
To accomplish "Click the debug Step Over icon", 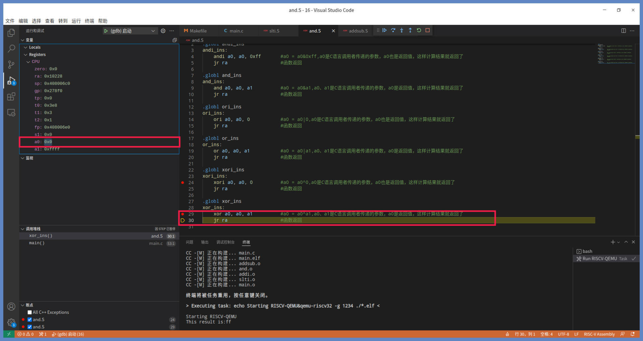I will pos(393,30).
